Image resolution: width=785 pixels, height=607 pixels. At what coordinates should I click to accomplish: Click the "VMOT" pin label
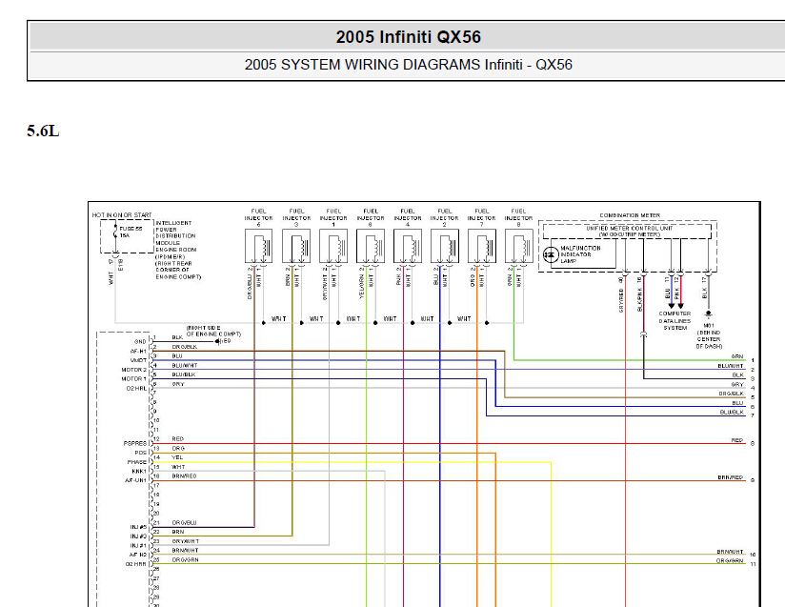pyautogui.click(x=138, y=360)
